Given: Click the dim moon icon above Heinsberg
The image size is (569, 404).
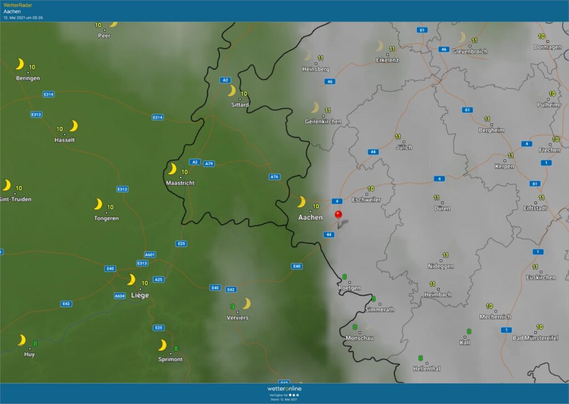Looking at the screenshot, I should (x=308, y=55).
